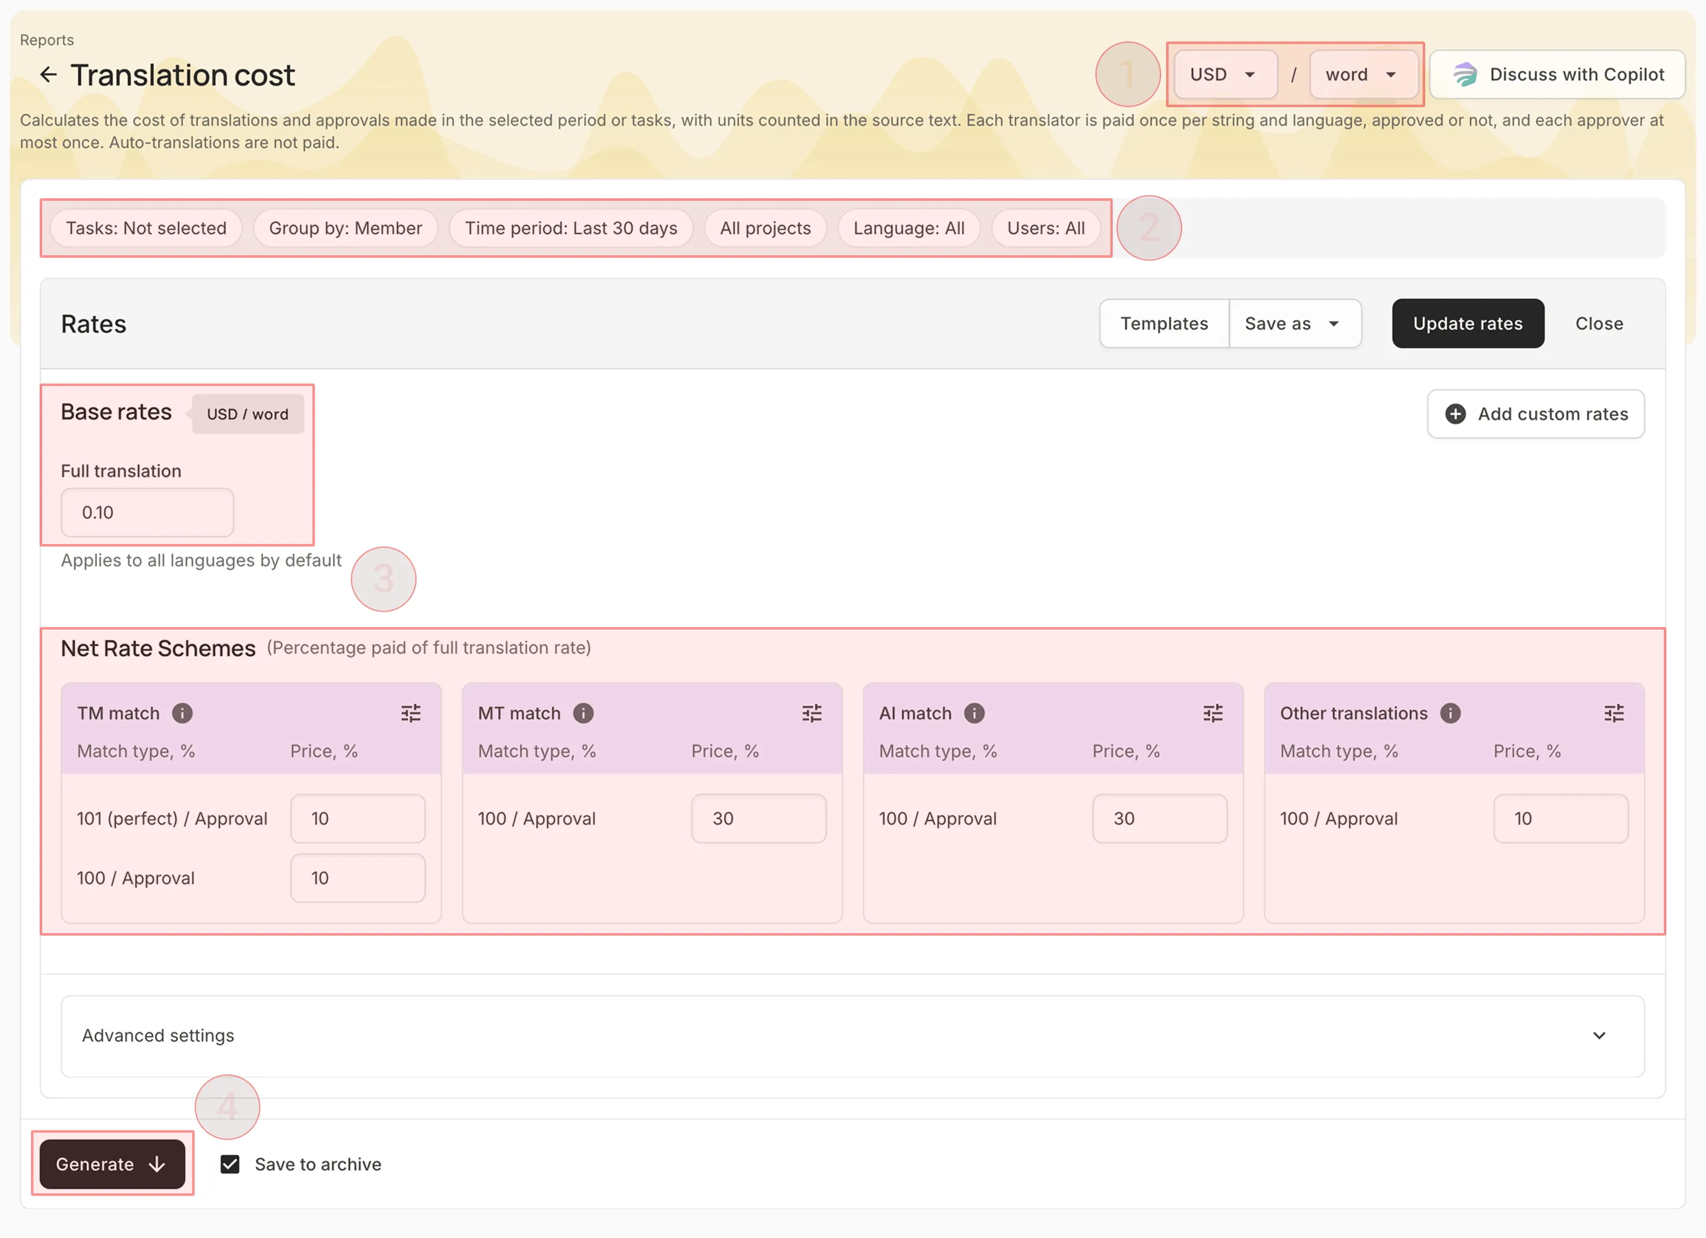1706x1238 pixels.
Task: Click the 101 (perfect) / Approval price field
Action: (357, 818)
